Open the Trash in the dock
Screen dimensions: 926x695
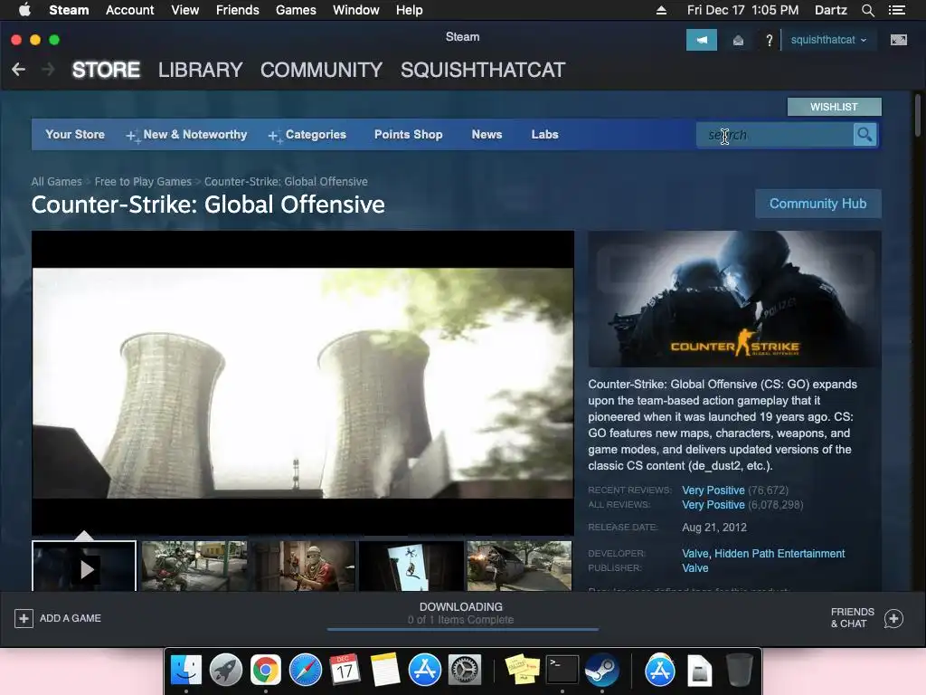point(739,671)
